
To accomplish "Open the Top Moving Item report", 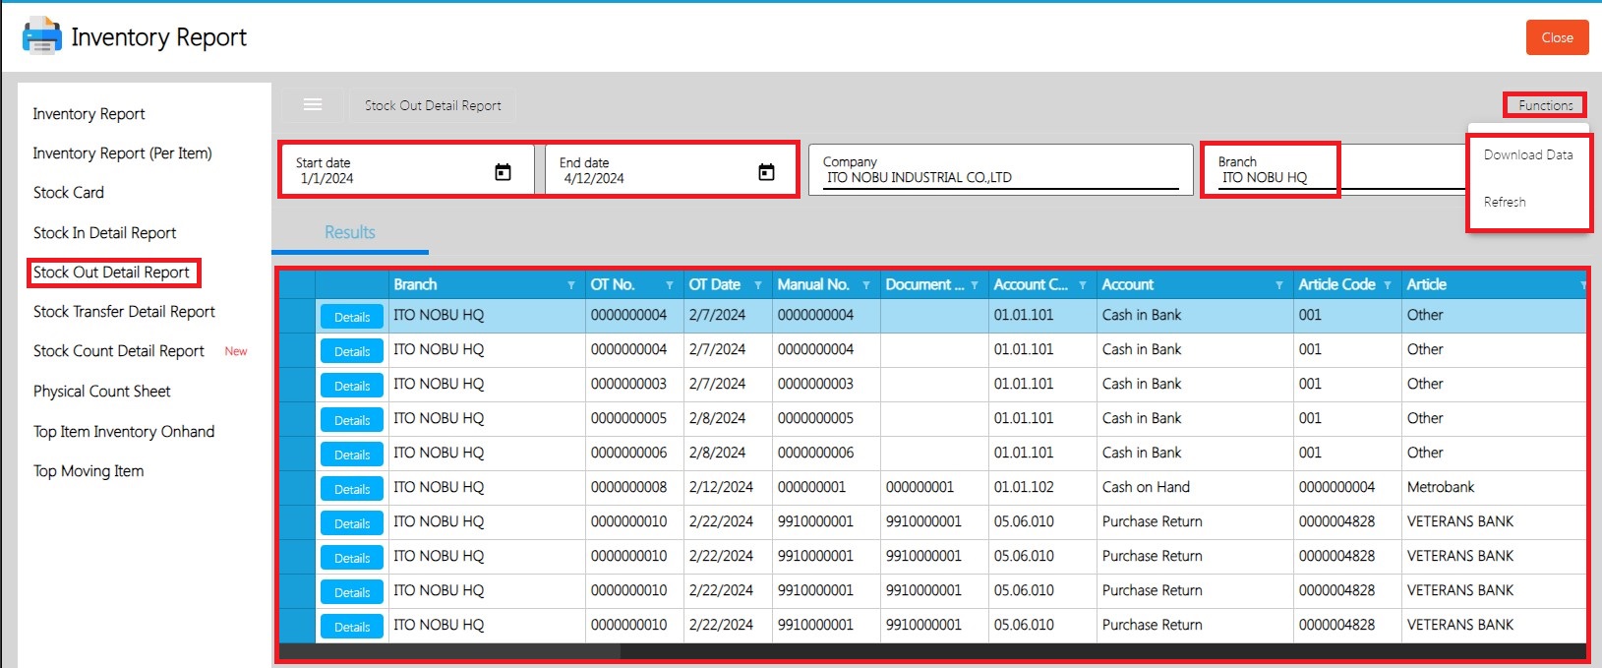I will [x=89, y=471].
